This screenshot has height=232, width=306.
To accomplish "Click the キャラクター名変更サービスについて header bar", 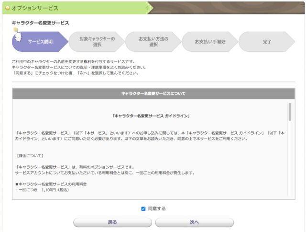I will tap(153, 93).
